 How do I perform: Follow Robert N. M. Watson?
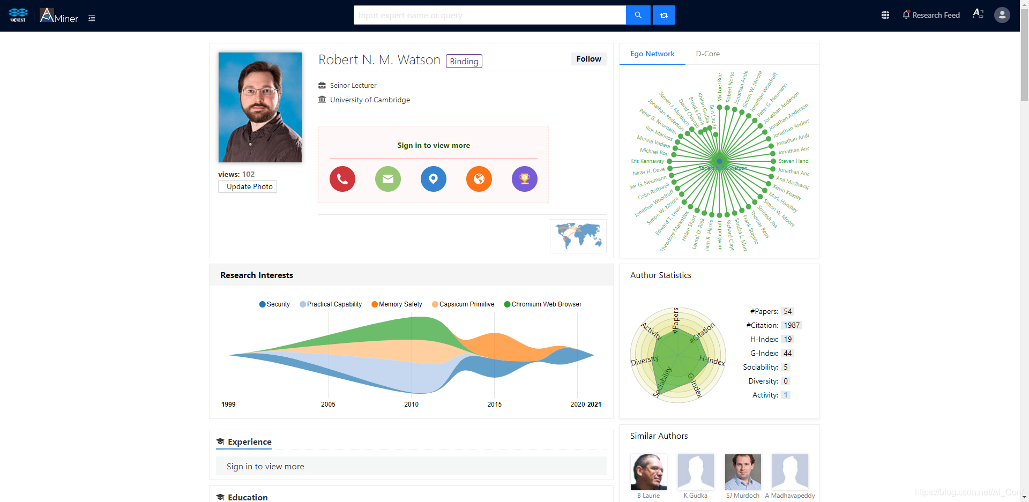coord(588,59)
